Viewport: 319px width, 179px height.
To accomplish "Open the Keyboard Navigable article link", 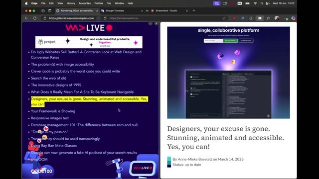I will [x=82, y=92].
